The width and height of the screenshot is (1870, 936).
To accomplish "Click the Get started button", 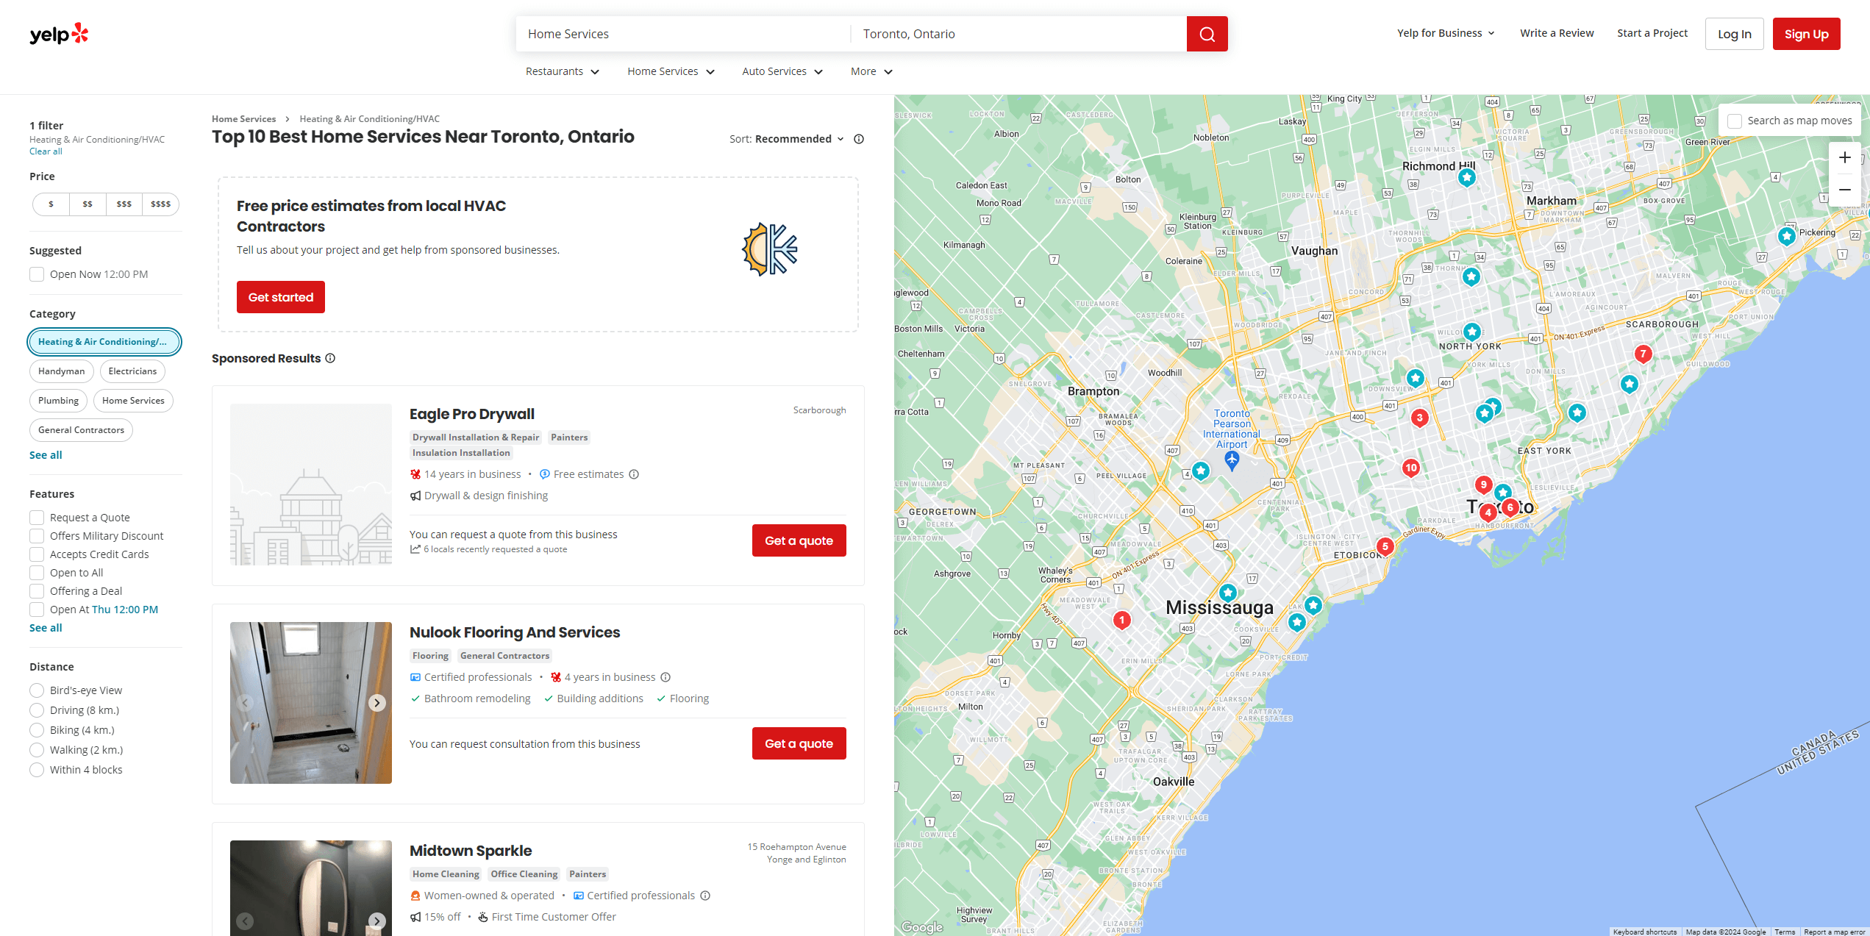I will click(280, 297).
